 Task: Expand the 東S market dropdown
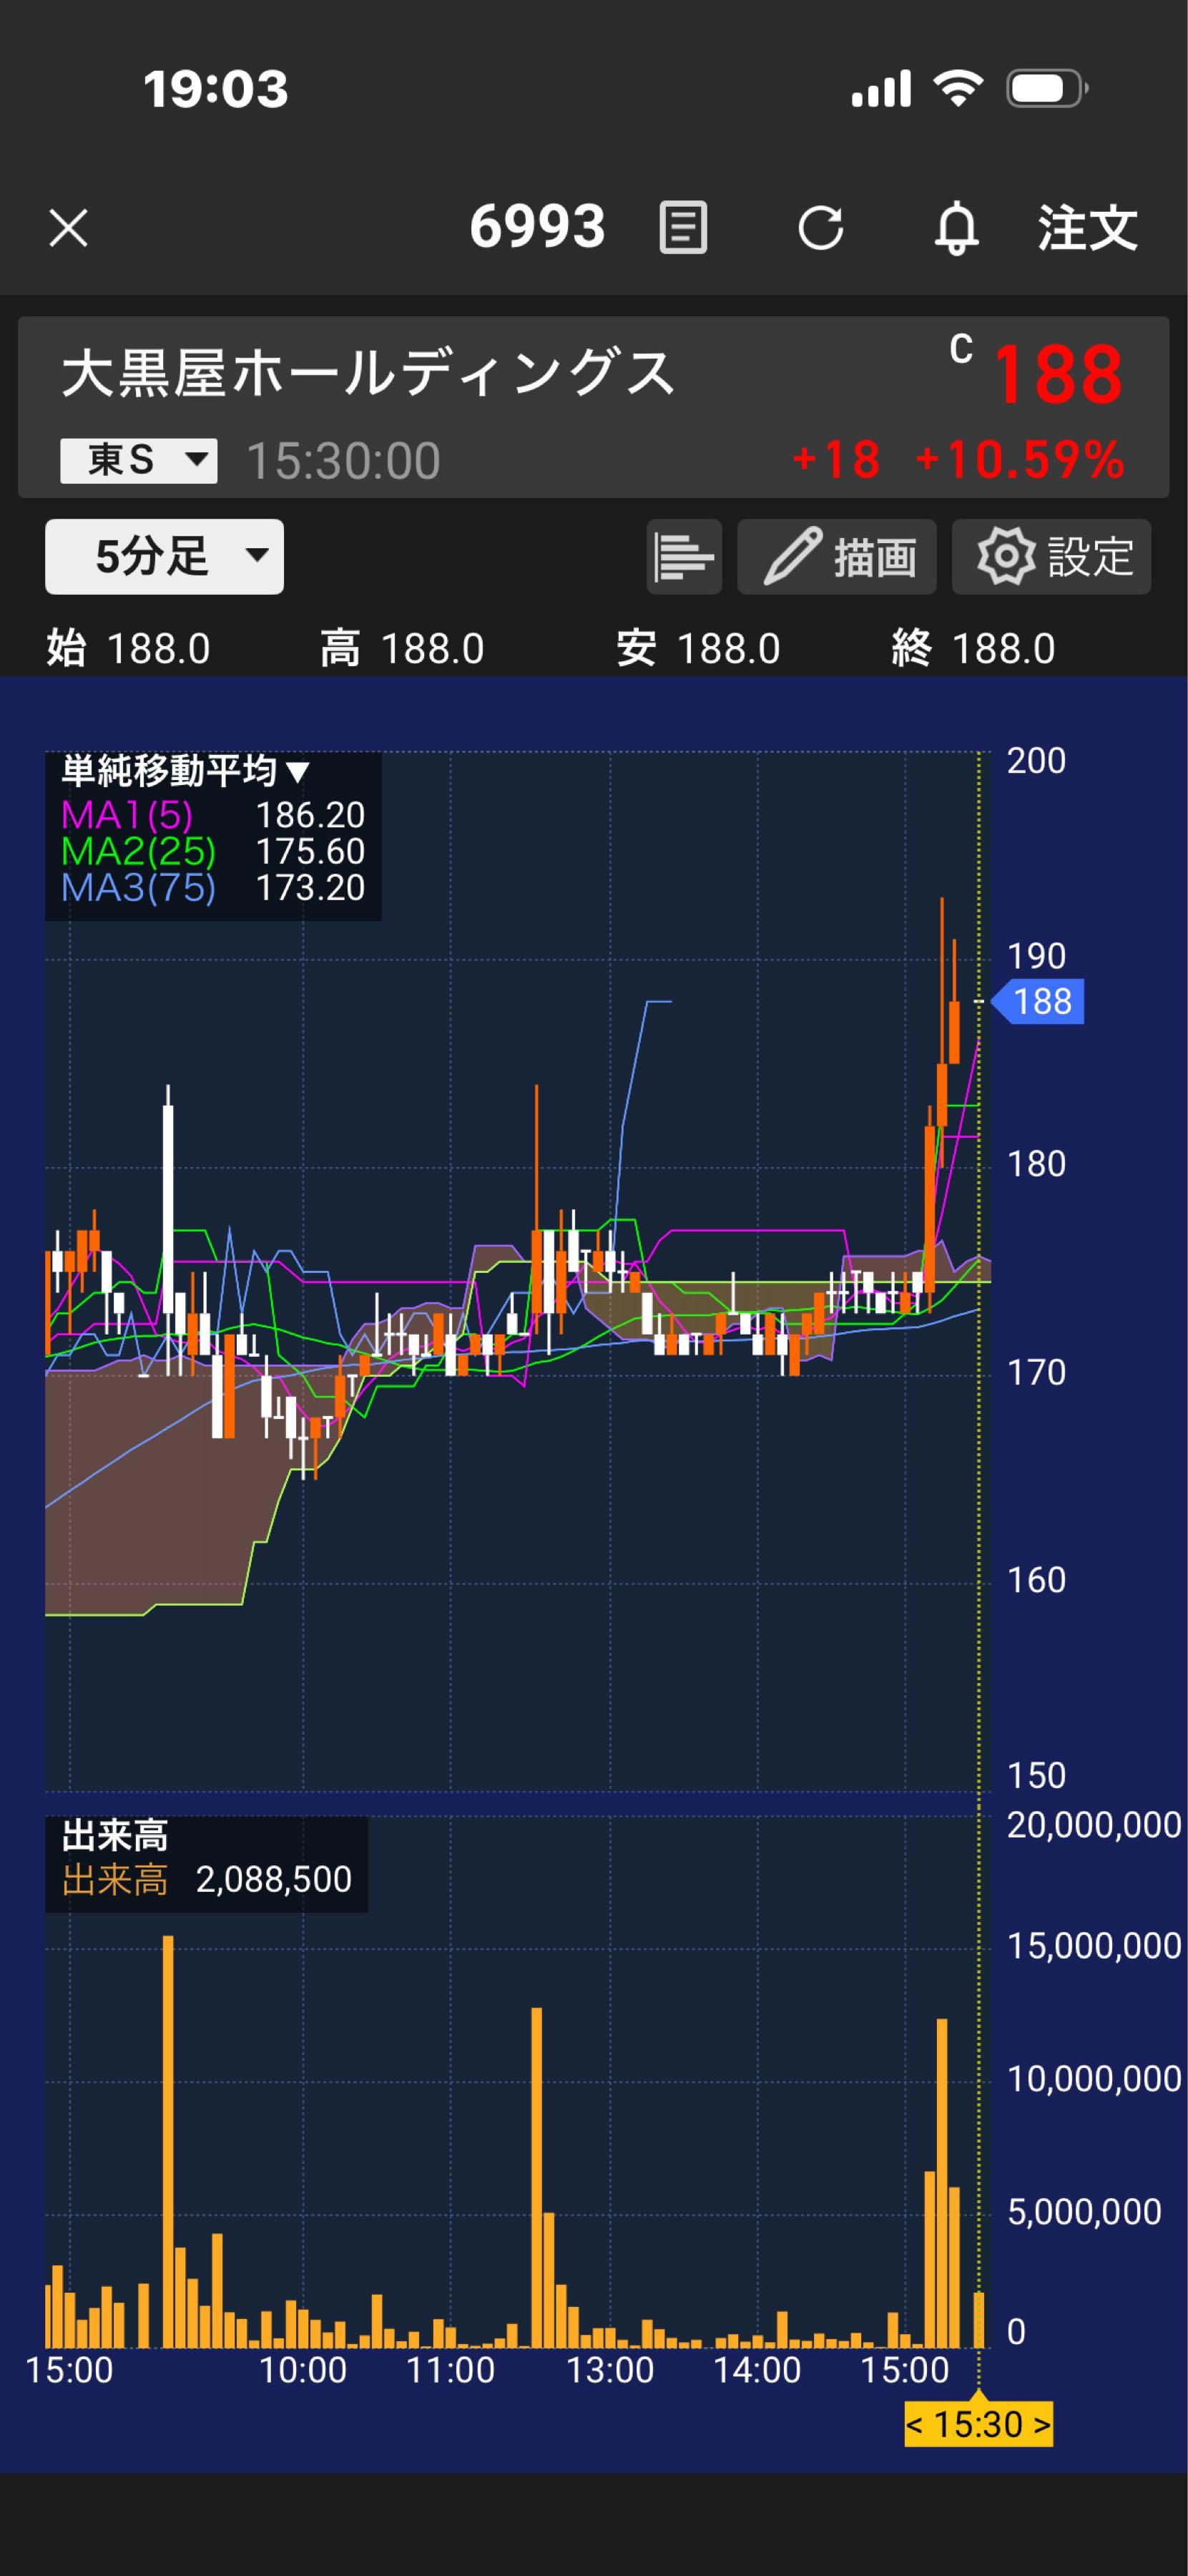click(137, 459)
